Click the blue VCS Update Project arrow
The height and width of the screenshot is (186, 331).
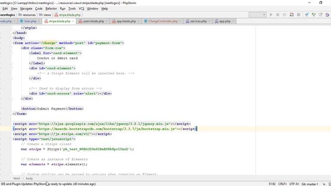pyautogui.click(x=307, y=15)
